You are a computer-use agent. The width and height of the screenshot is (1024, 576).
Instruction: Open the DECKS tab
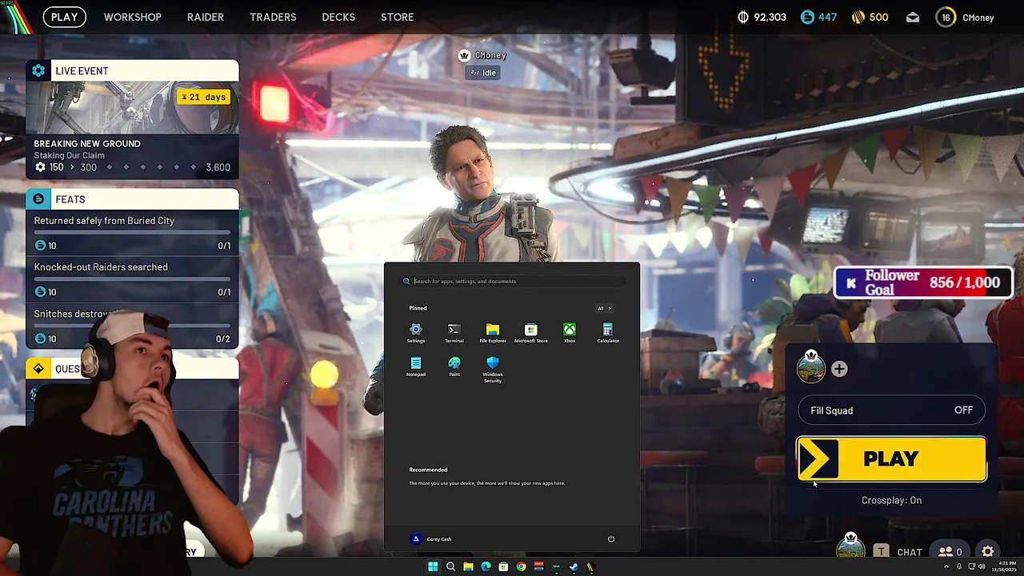pos(338,17)
